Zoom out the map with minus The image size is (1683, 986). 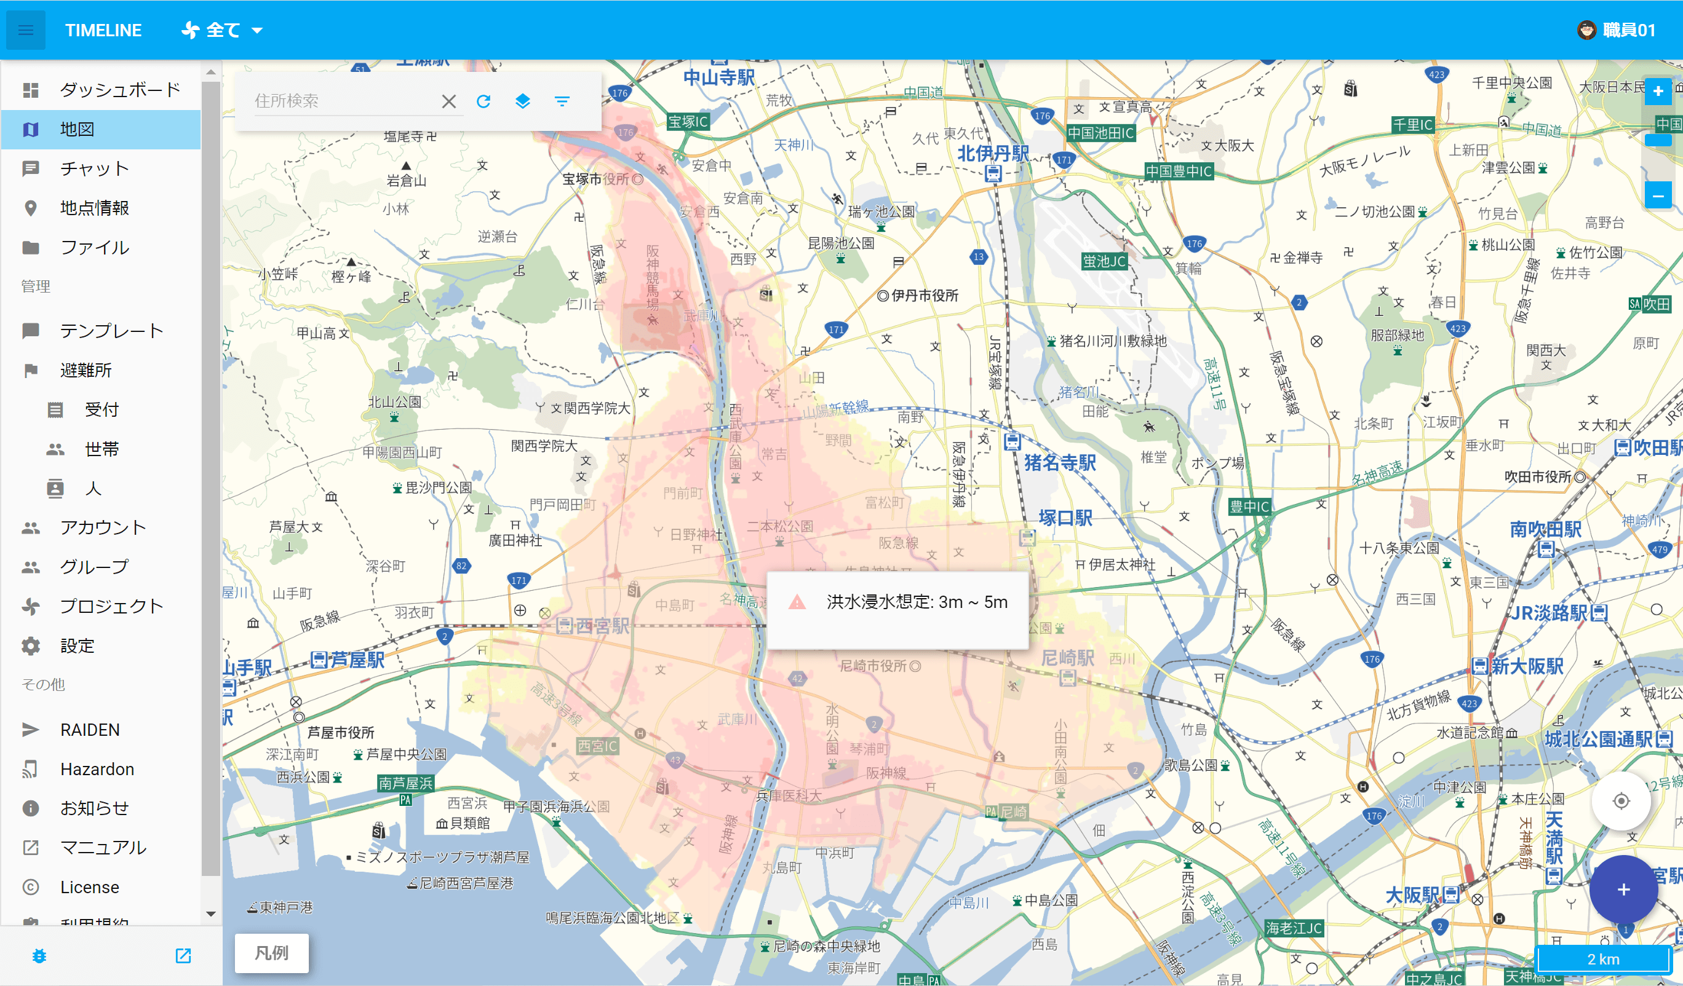(1658, 195)
